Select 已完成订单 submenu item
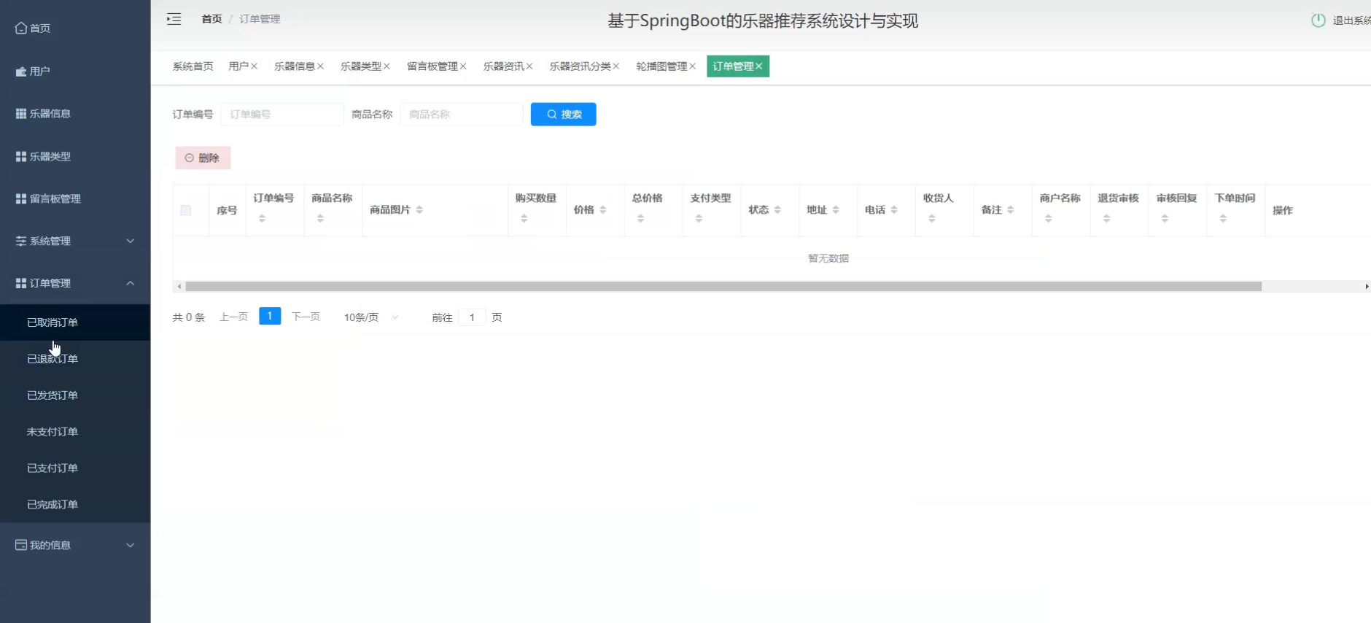The height and width of the screenshot is (623, 1371). (75, 505)
